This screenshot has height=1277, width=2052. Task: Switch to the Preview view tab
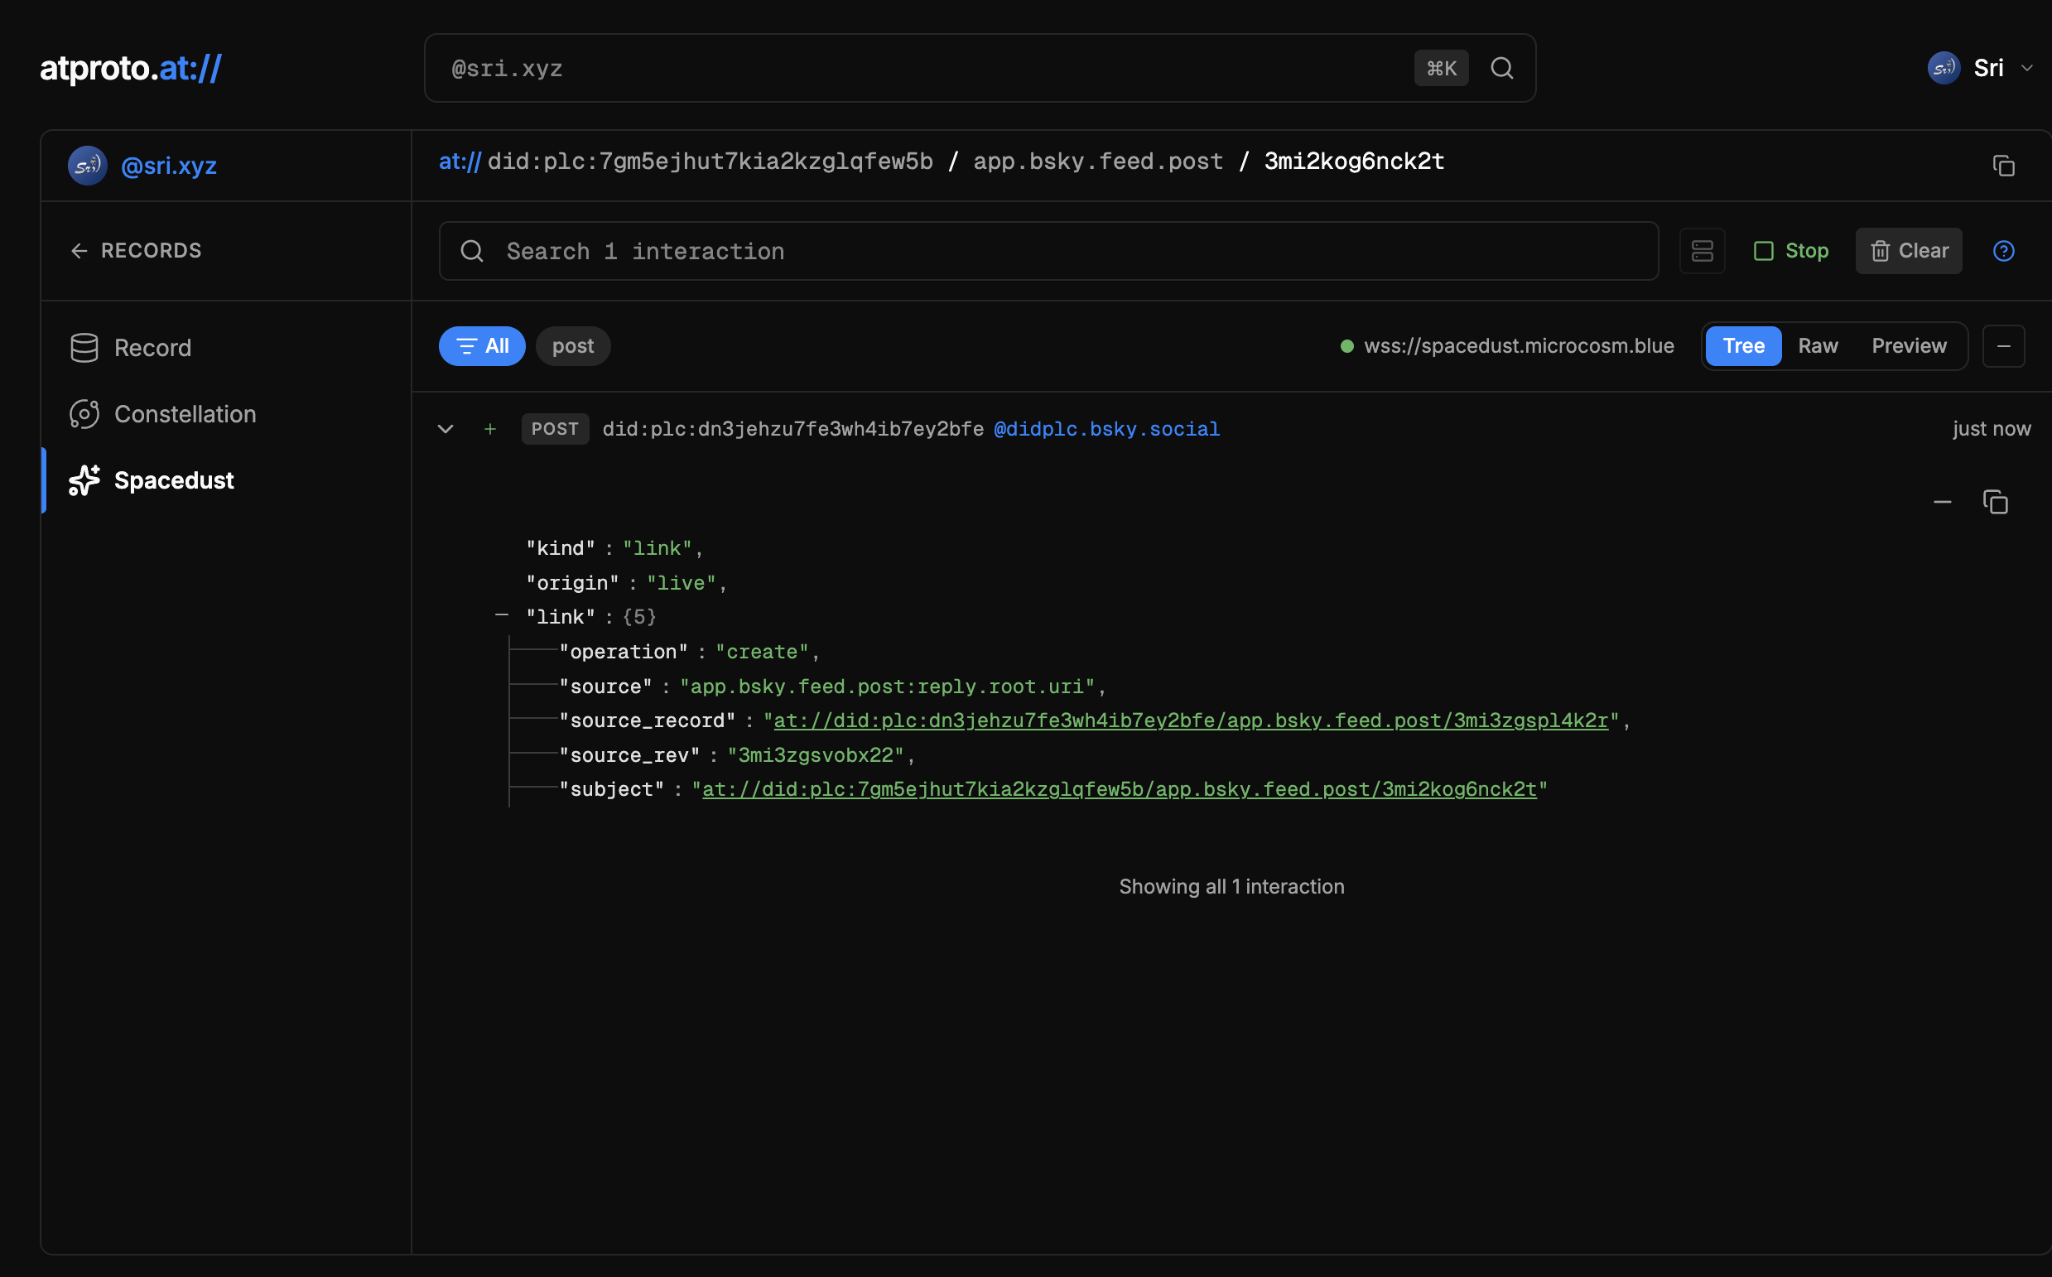point(1909,346)
